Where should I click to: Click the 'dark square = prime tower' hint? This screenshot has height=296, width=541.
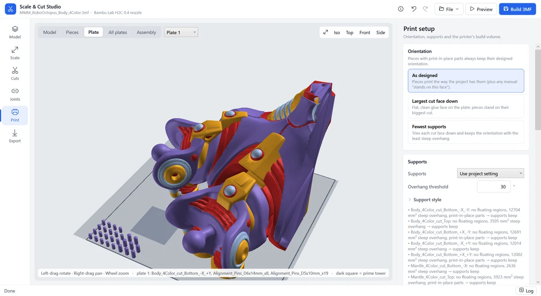pyautogui.click(x=361, y=273)
